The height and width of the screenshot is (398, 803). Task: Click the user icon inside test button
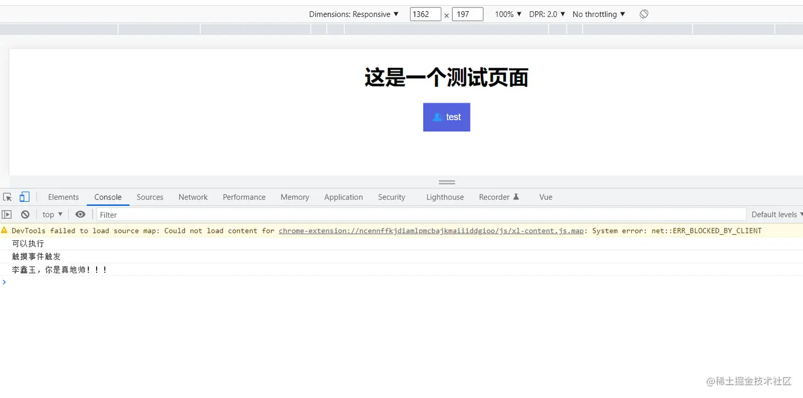tap(437, 117)
